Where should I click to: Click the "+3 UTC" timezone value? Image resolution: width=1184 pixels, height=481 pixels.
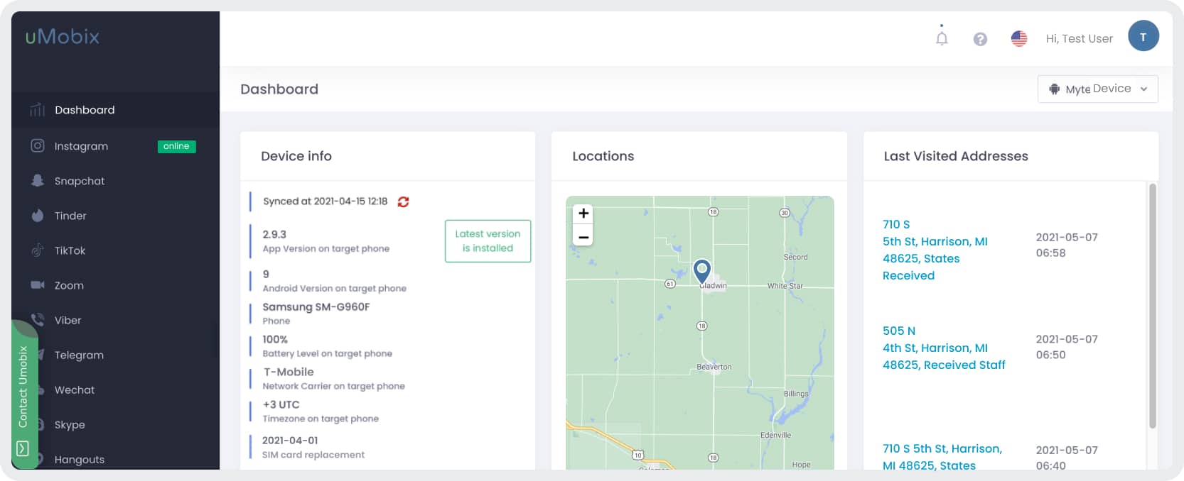point(281,404)
